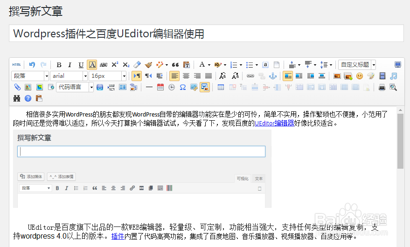
Task: Toggle the highlighted font border button
Action: pyautogui.click(x=92, y=65)
